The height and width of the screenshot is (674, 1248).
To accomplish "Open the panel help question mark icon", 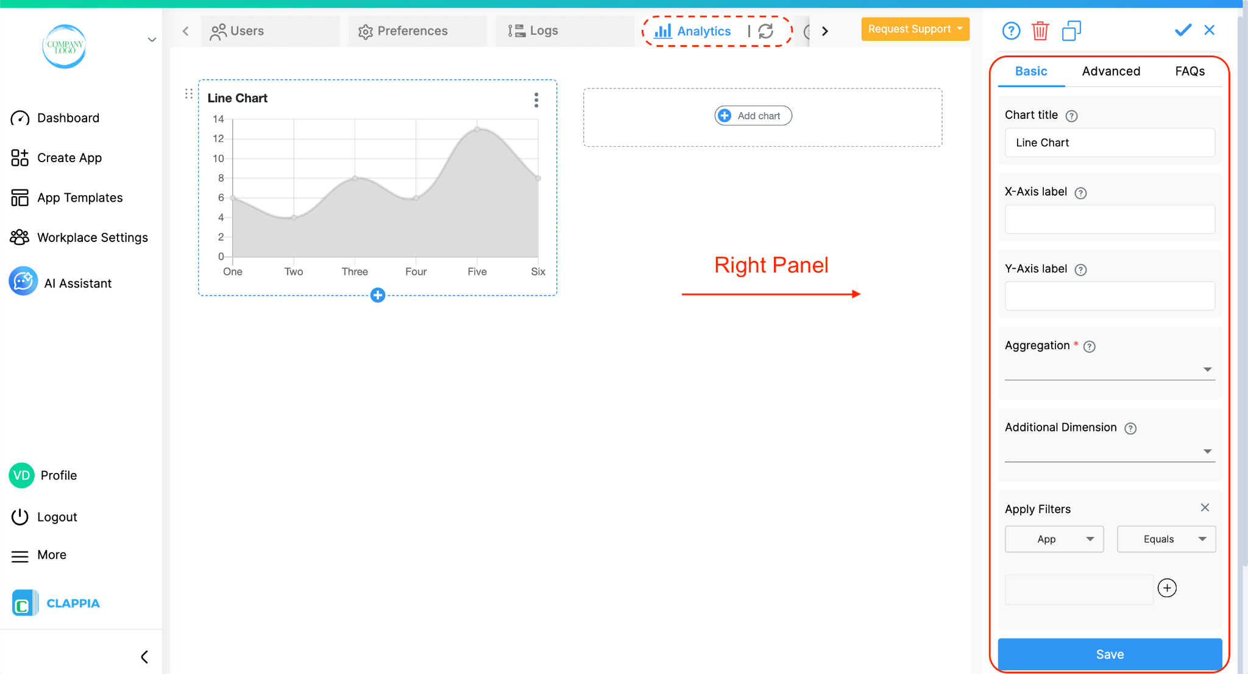I will (1011, 30).
